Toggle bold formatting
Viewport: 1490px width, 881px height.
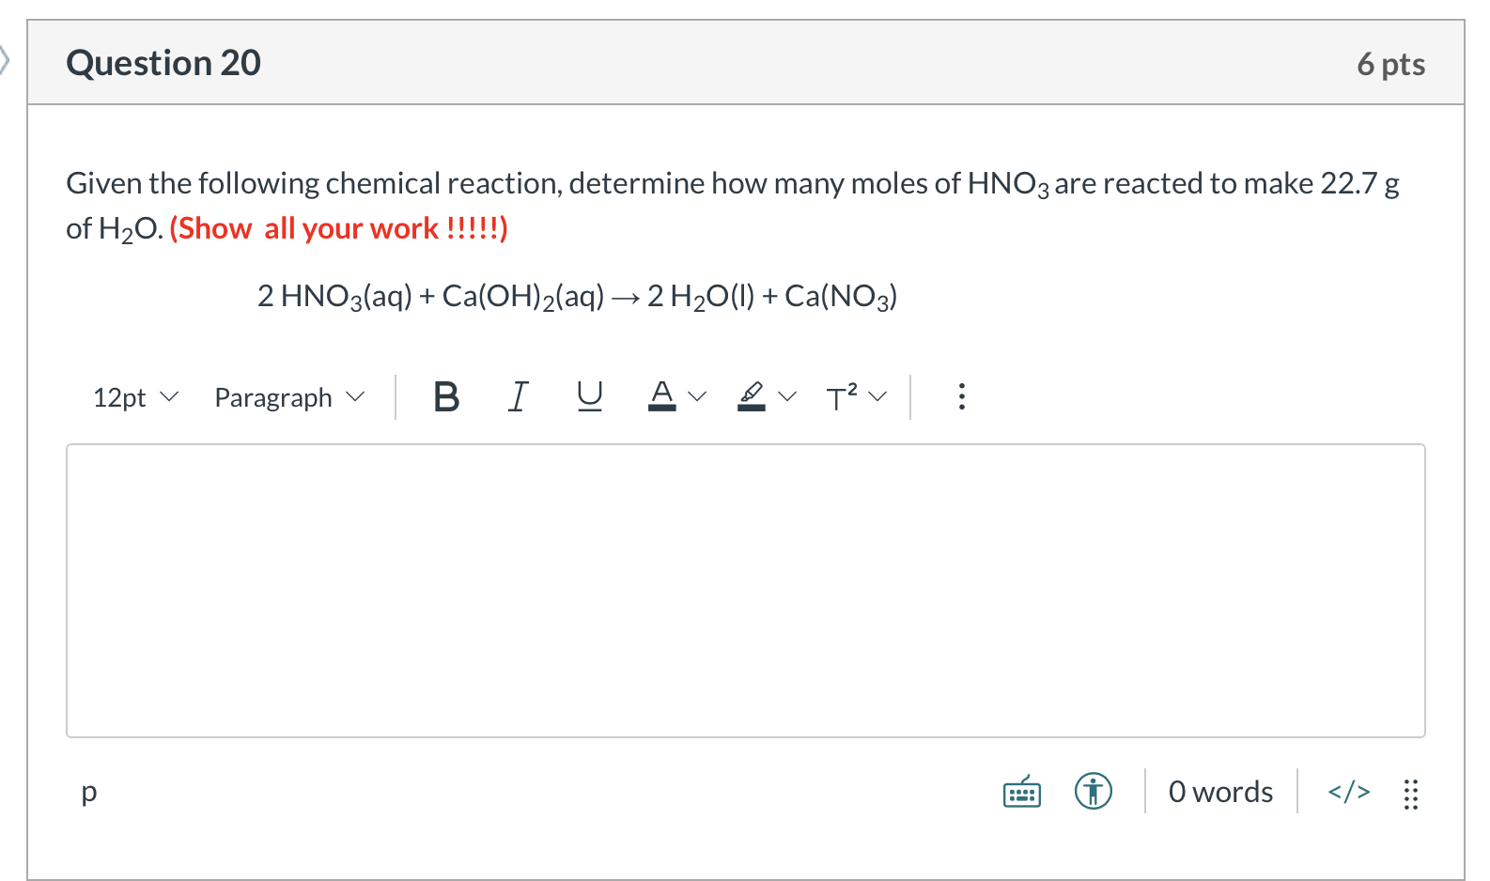click(446, 397)
